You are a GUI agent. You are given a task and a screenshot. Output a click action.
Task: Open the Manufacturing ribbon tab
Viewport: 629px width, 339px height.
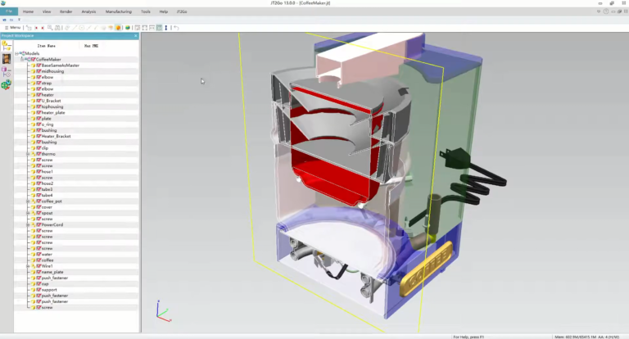tap(118, 11)
